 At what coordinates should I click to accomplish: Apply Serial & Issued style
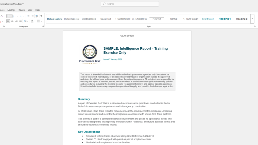click(x=208, y=19)
